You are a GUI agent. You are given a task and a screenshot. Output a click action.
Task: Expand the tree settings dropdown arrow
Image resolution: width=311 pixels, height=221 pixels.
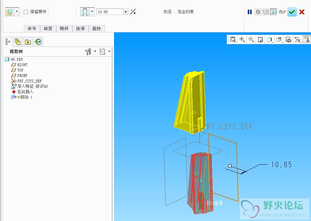[x=95, y=51]
